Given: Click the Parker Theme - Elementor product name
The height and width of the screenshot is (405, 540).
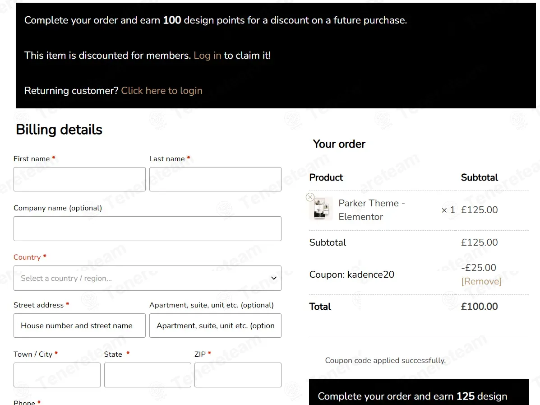Looking at the screenshot, I should pos(372,210).
